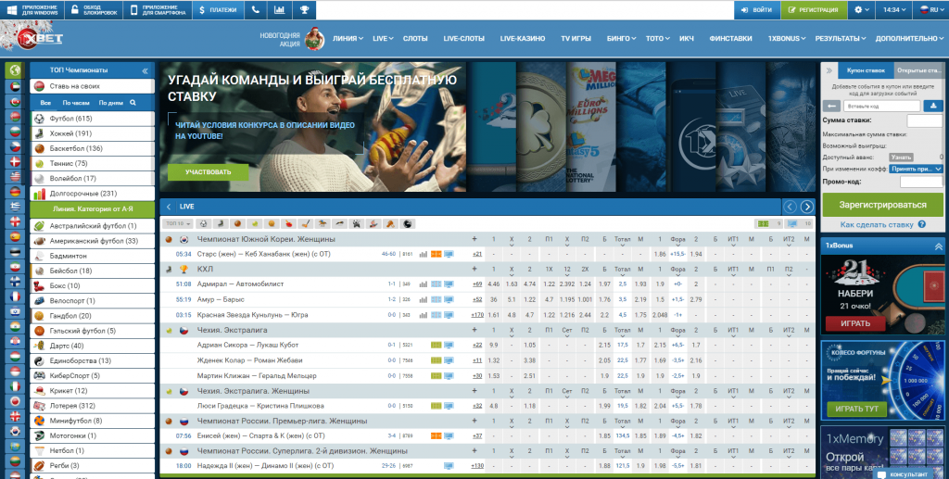Filter live events by the football icon
The height and width of the screenshot is (479, 949).
coord(203,223)
